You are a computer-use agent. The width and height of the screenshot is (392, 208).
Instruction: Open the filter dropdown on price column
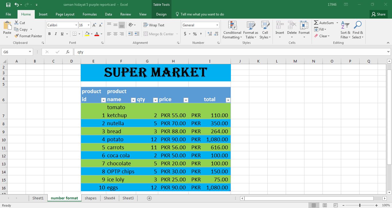click(186, 100)
